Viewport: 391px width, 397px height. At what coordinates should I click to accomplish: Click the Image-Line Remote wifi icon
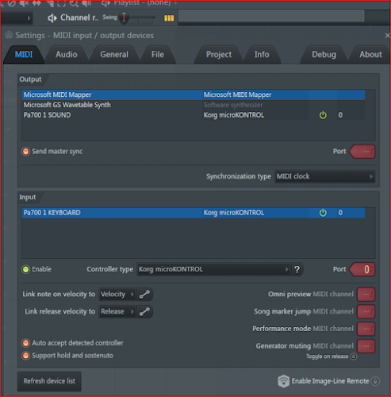(x=283, y=381)
